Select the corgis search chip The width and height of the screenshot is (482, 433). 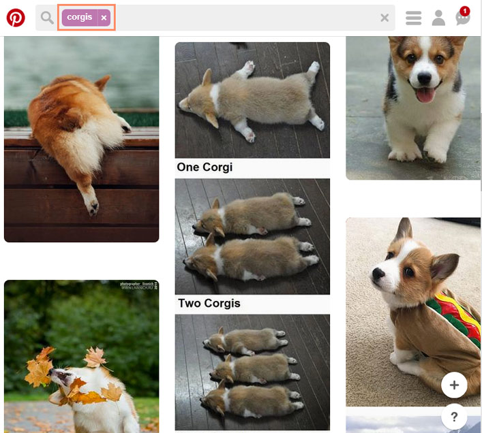pos(79,18)
